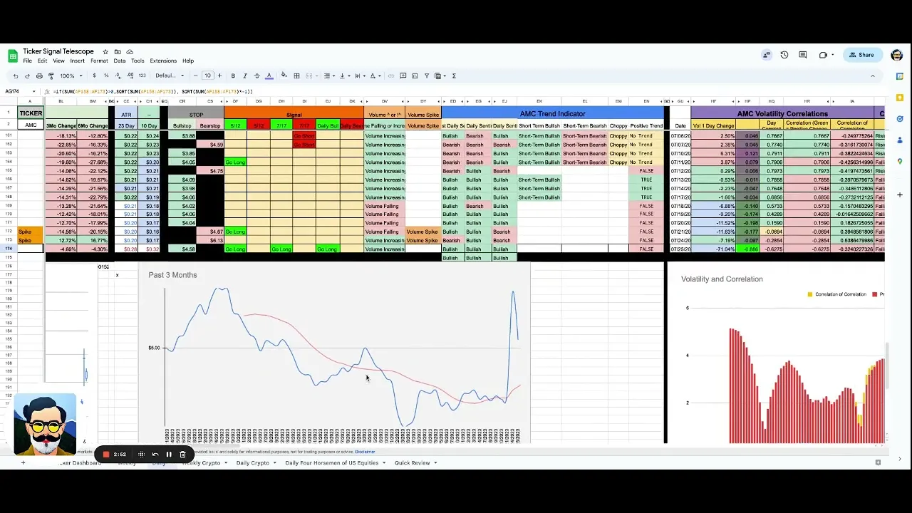Image resolution: width=912 pixels, height=513 pixels.
Task: Toggle italic formatting
Action: coord(245,76)
